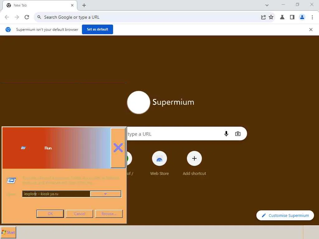Click Customise Supermium button

(285, 215)
